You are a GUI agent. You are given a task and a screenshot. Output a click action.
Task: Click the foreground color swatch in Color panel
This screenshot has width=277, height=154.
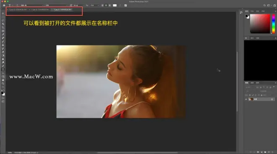(x=246, y=16)
